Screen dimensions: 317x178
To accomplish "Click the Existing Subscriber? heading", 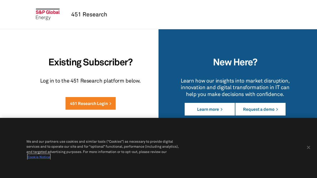I will [91, 62].
